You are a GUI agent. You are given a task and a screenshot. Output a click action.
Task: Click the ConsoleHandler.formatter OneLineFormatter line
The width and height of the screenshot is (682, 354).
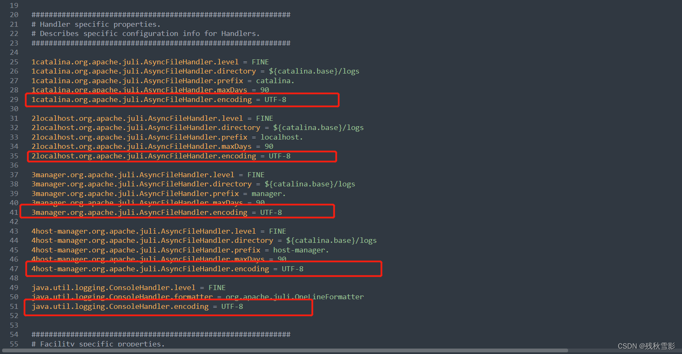(x=198, y=297)
